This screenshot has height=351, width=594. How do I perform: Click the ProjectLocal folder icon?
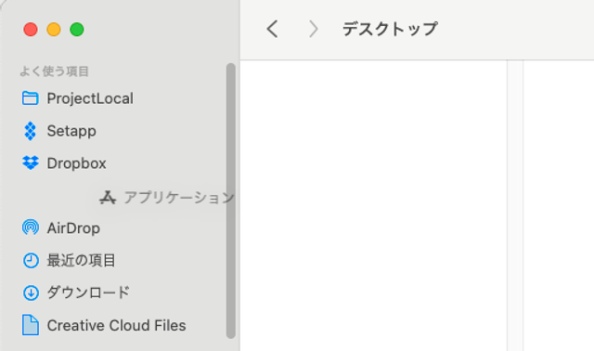30,98
